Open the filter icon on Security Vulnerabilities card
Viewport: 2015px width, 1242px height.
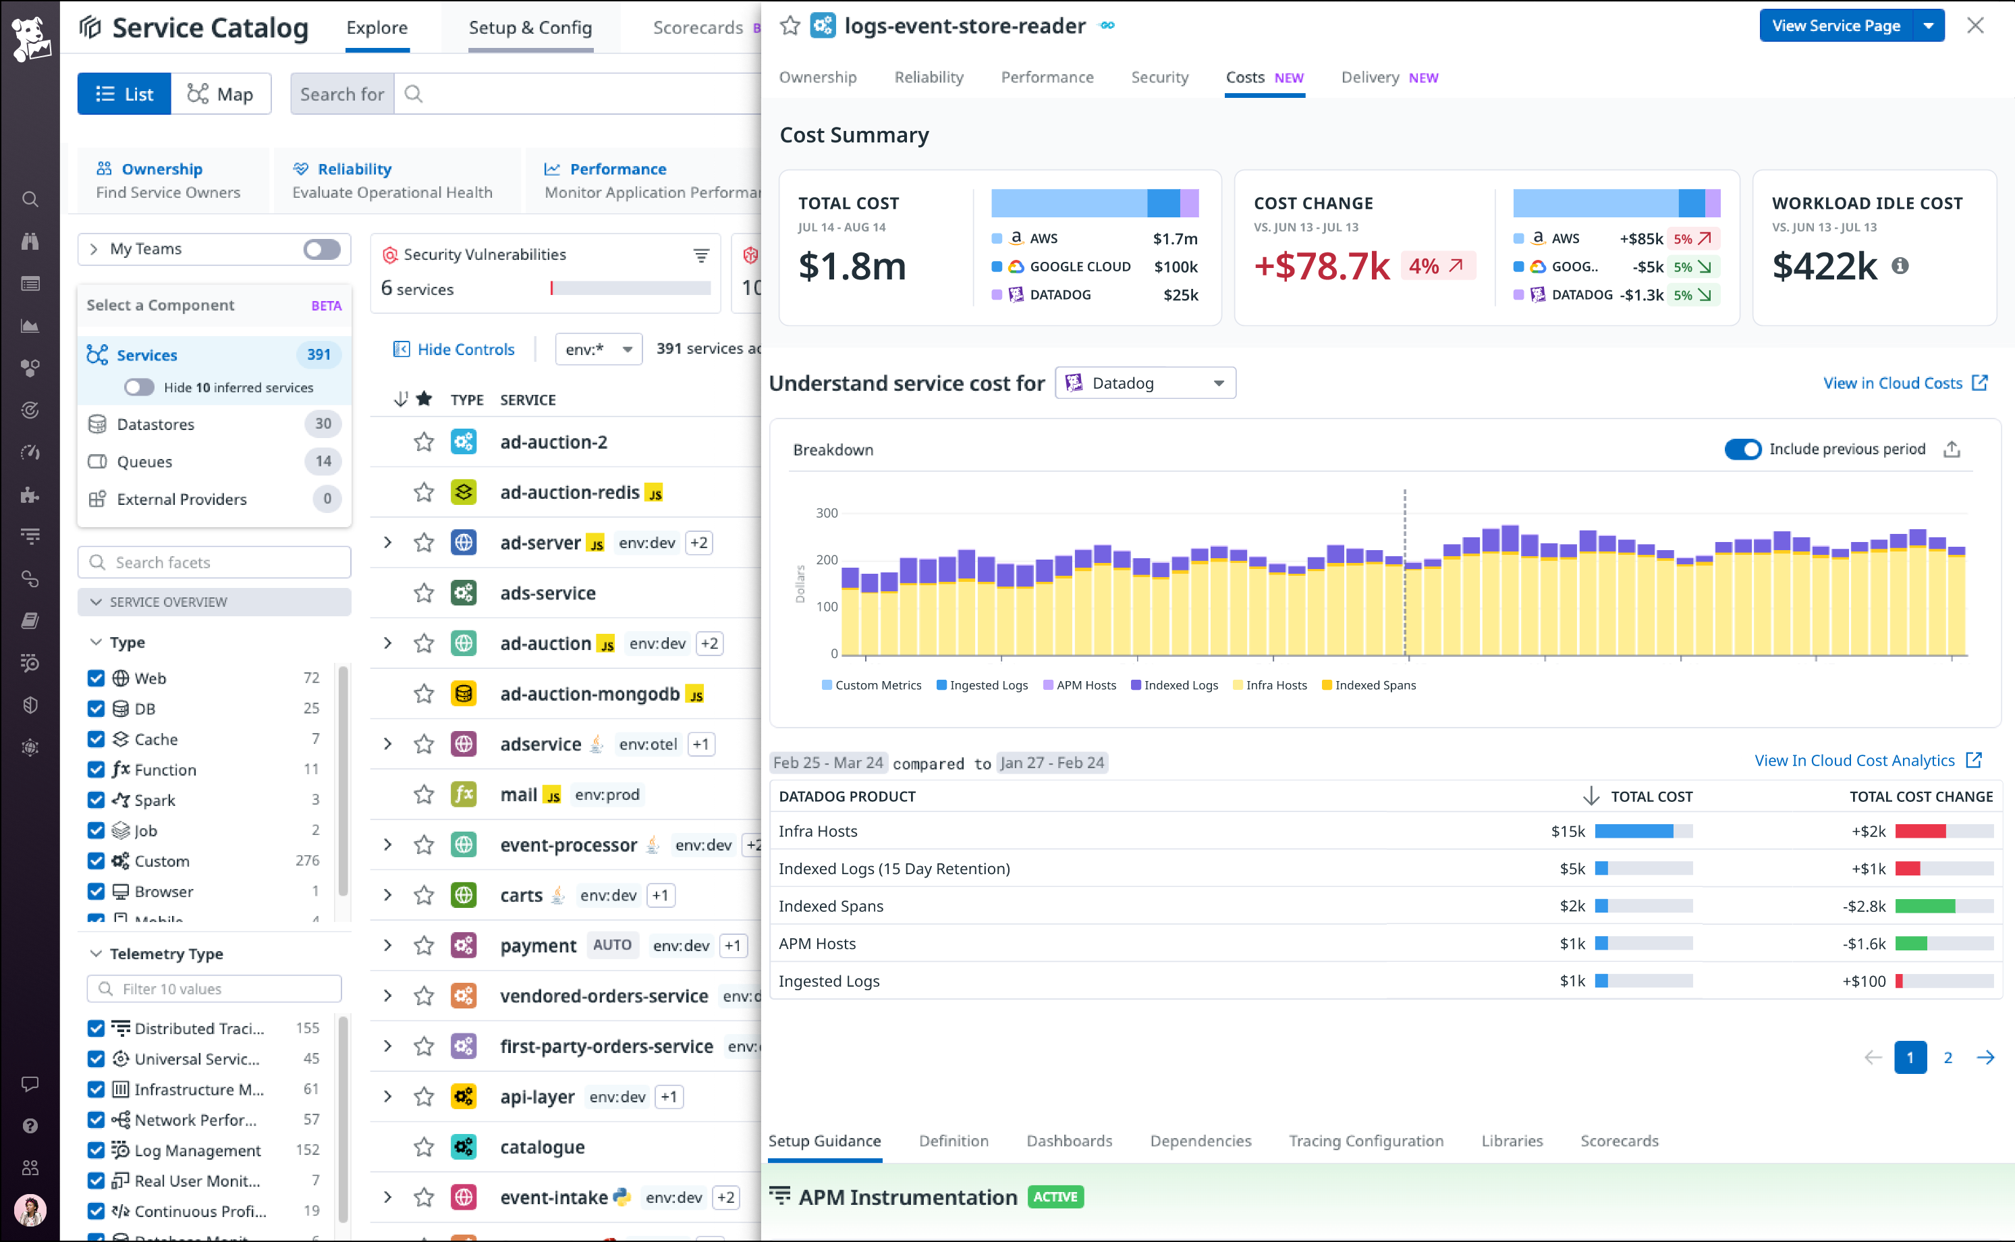point(700,255)
